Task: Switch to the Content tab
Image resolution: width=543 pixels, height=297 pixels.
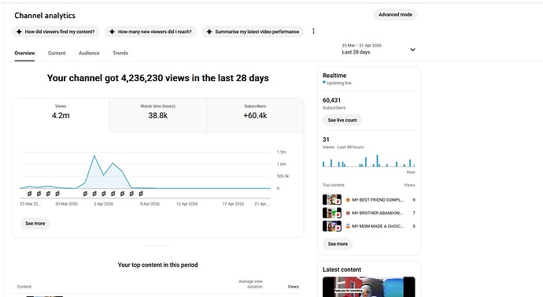Action: [x=57, y=53]
